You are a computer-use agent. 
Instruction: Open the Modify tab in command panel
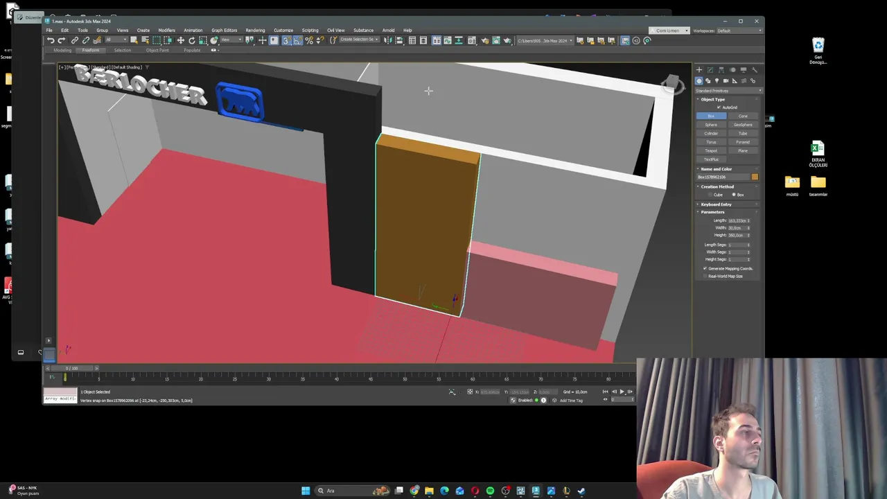click(x=710, y=70)
